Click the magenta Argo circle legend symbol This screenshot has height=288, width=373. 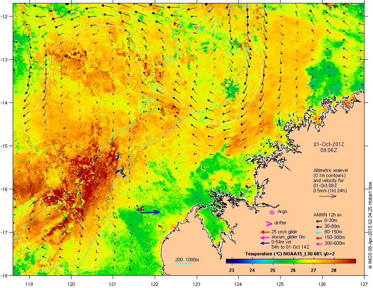[272, 212]
